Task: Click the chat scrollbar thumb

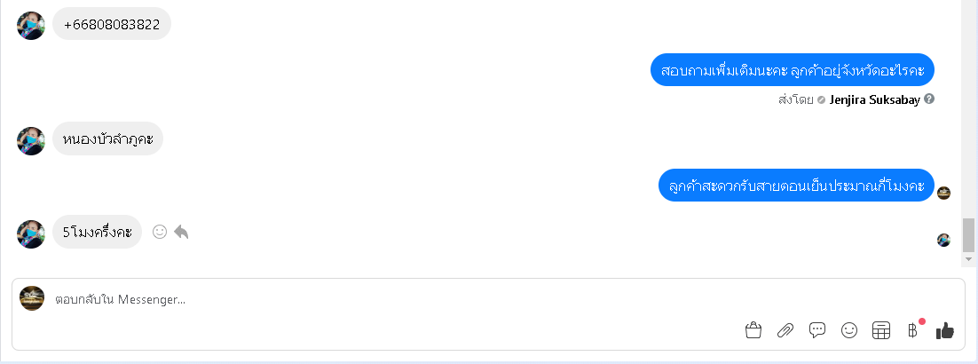Action: pos(968,234)
